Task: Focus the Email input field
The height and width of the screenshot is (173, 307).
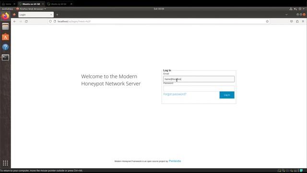Action: click(x=199, y=79)
